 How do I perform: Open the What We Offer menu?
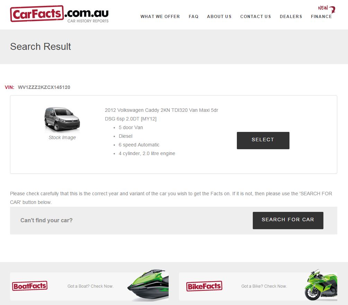point(160,17)
